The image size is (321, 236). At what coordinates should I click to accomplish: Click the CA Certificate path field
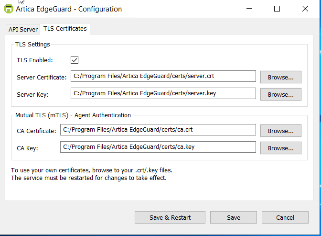click(x=158, y=130)
